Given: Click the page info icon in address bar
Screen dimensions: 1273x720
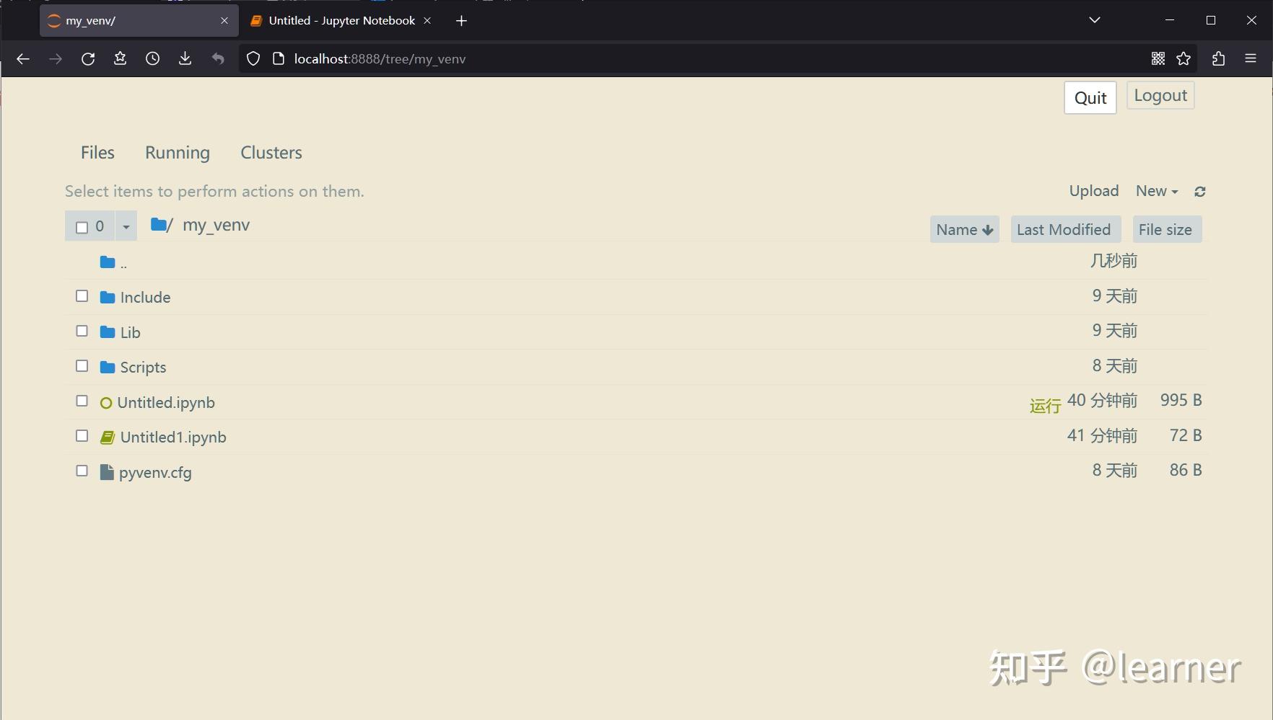Looking at the screenshot, I should click(279, 59).
